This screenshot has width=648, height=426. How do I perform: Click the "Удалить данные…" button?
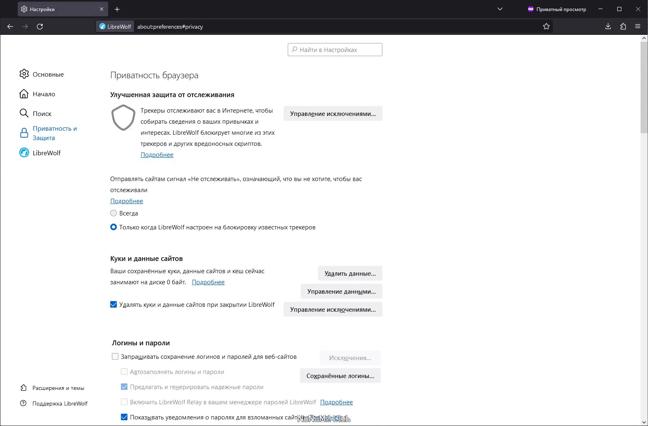[350, 274]
